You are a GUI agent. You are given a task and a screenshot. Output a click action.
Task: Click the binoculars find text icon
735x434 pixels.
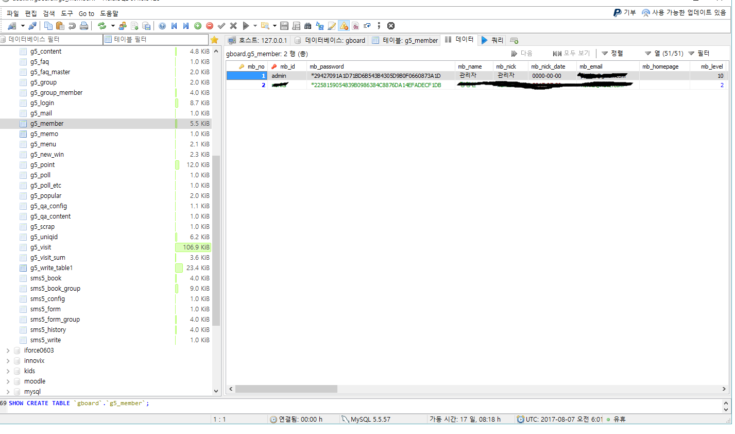[x=308, y=26]
